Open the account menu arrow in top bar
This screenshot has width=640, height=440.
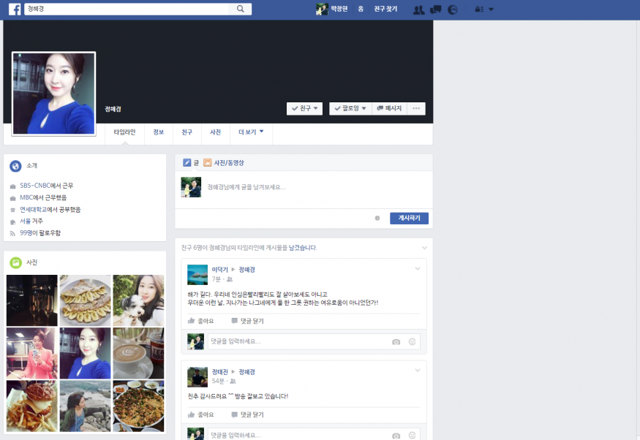[x=491, y=10]
